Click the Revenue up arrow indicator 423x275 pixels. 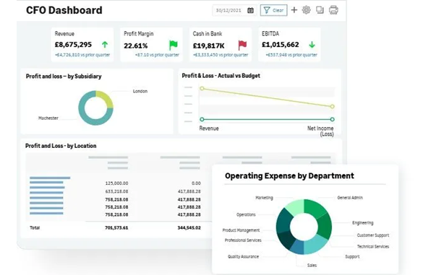click(105, 45)
